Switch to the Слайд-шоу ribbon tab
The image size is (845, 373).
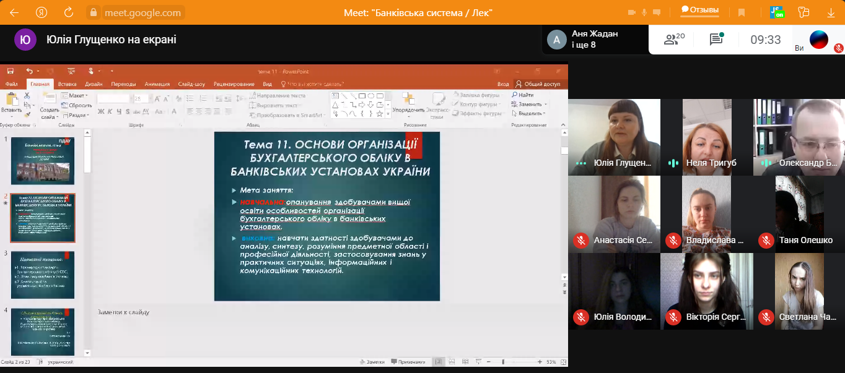pyautogui.click(x=191, y=84)
